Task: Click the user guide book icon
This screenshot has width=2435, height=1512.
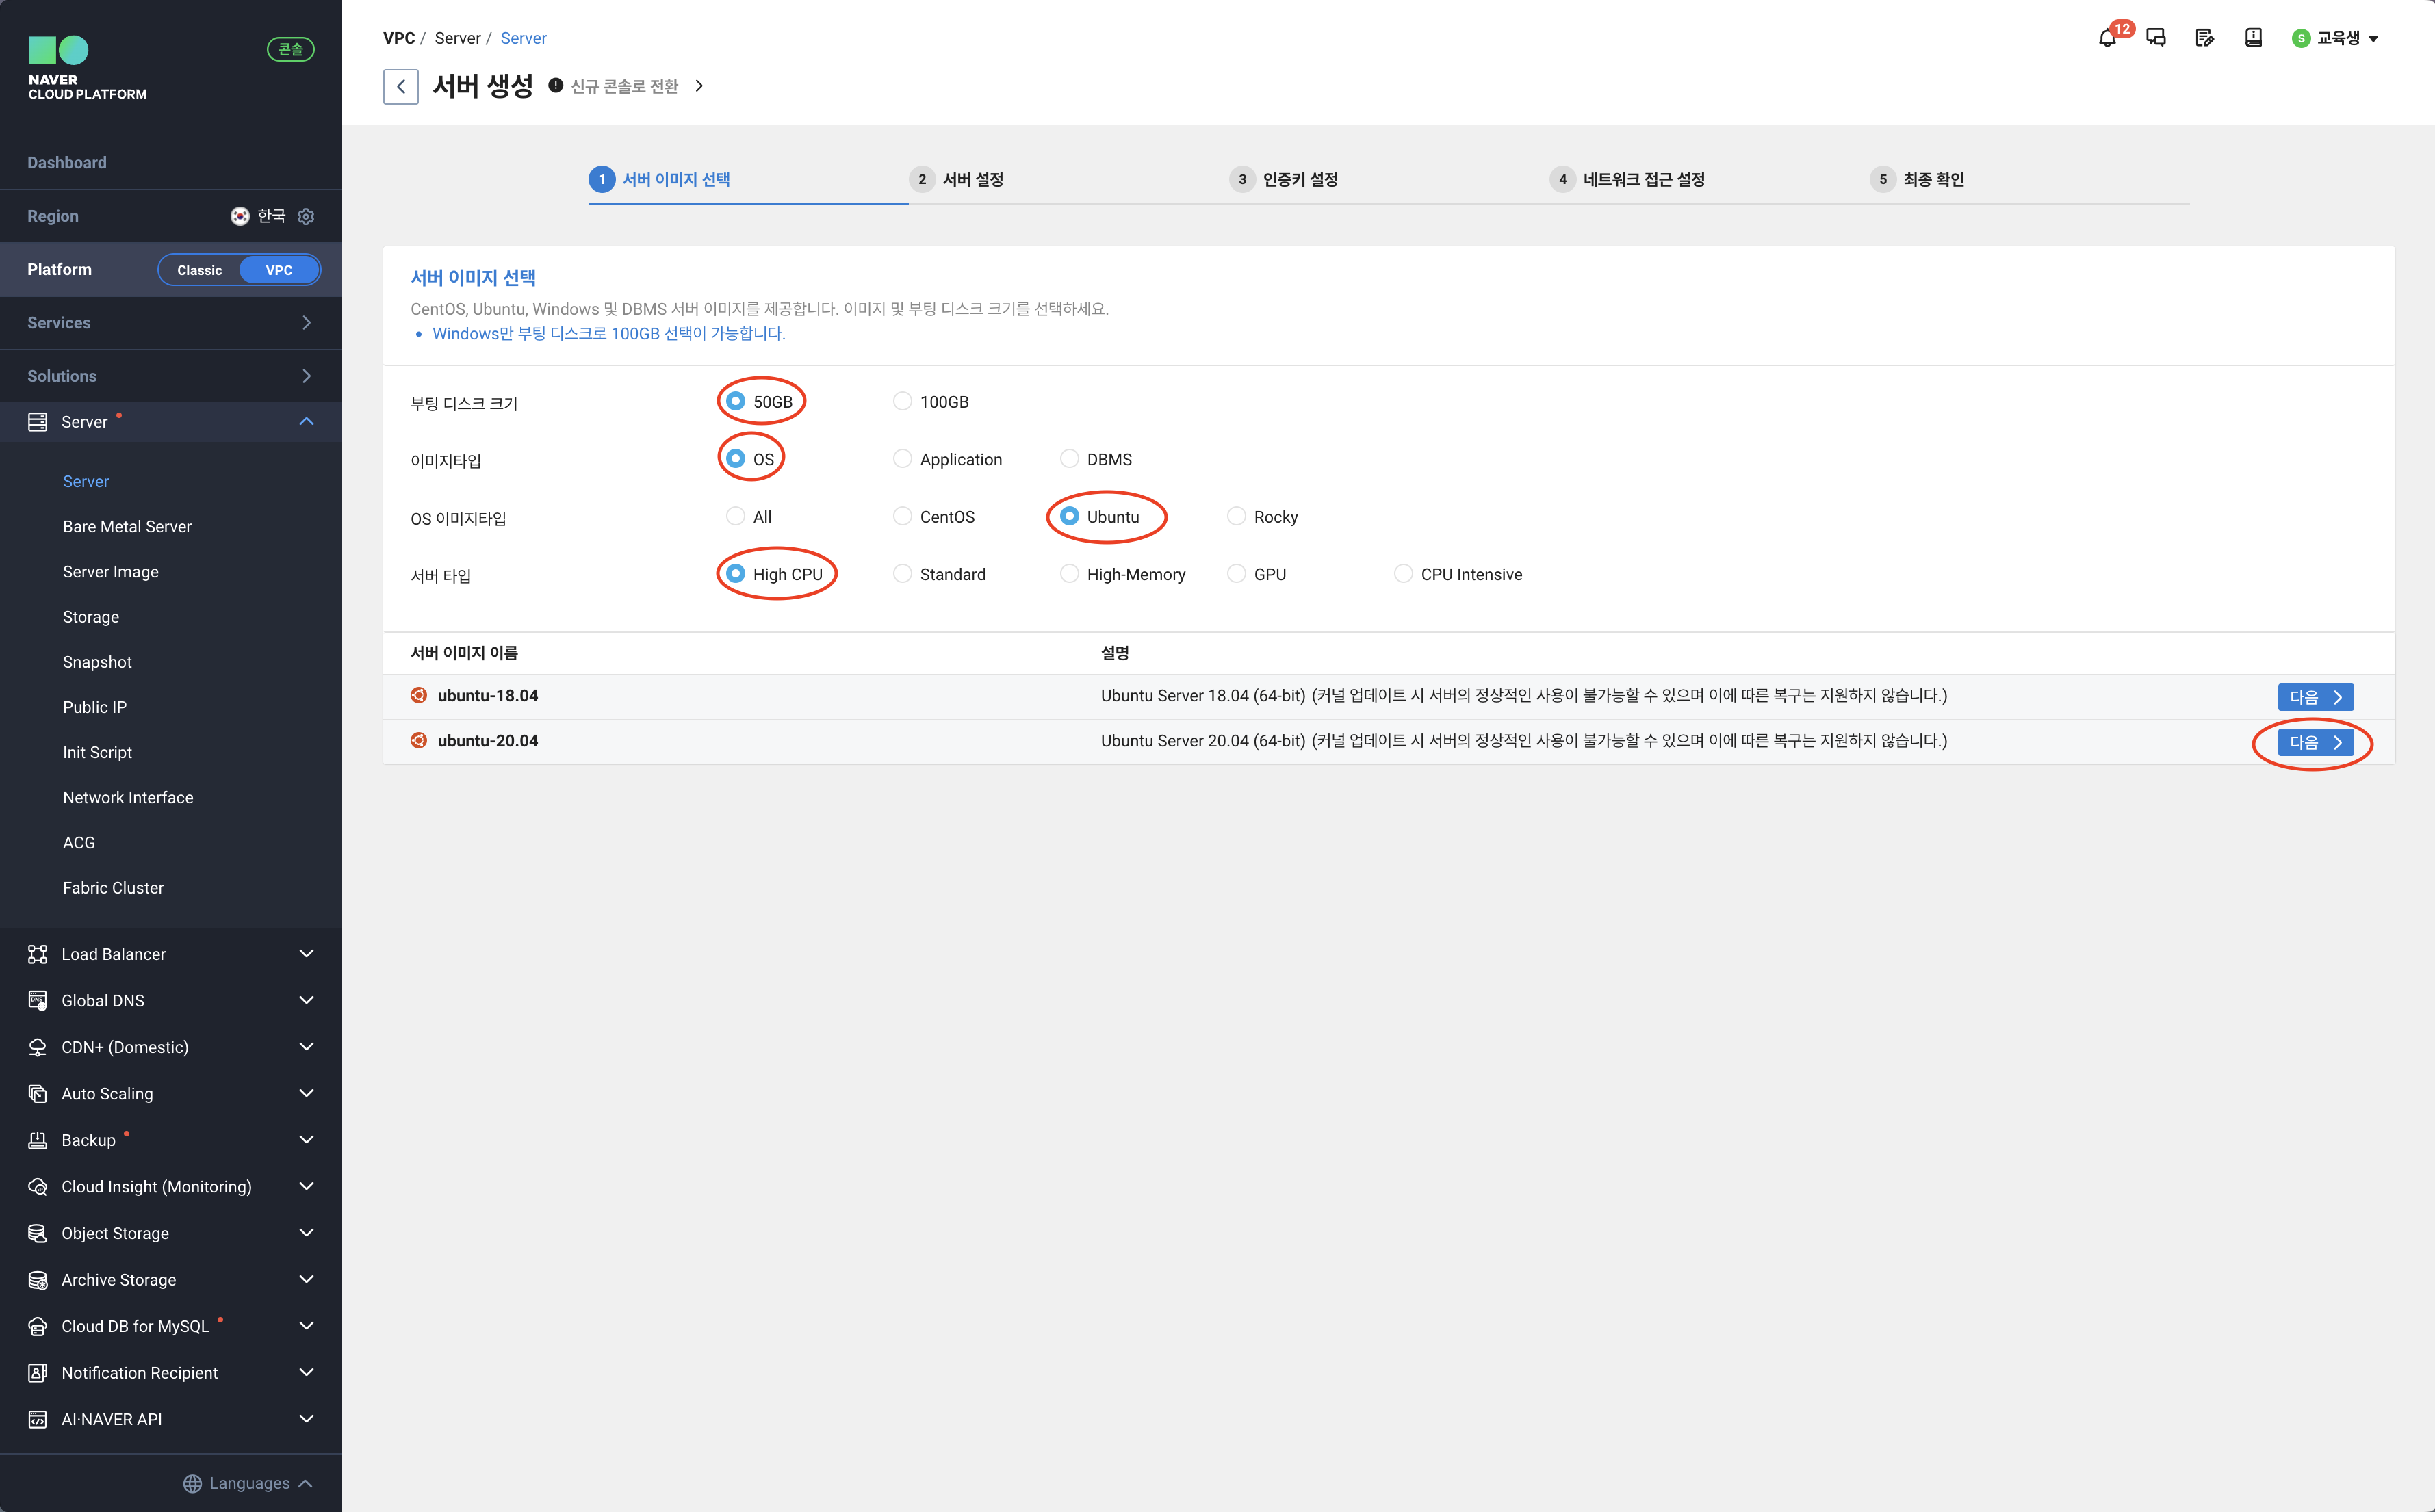Action: coord(2253,38)
